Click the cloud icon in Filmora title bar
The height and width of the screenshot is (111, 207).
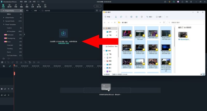click(165, 2)
